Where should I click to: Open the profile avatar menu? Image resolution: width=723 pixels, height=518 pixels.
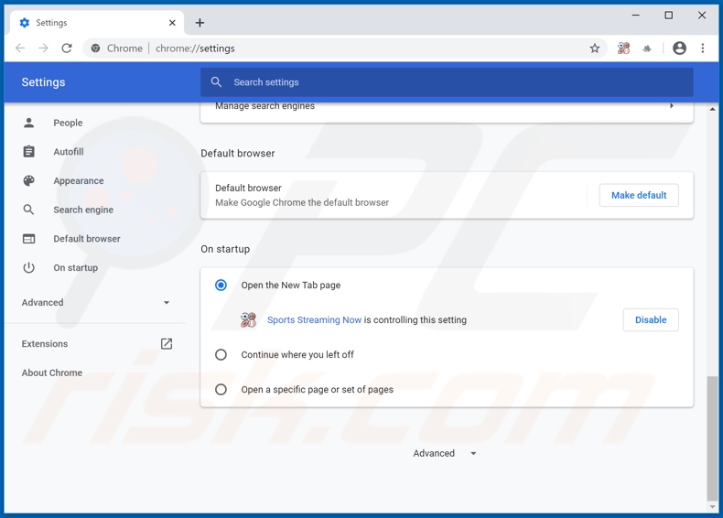(x=679, y=48)
